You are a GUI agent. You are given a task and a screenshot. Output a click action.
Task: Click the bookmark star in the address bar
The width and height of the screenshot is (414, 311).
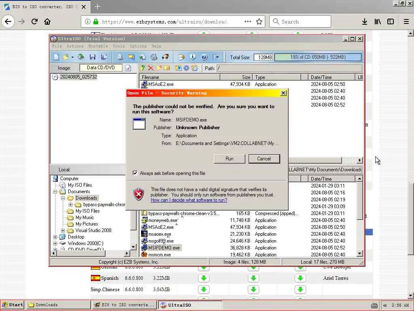tap(259, 22)
